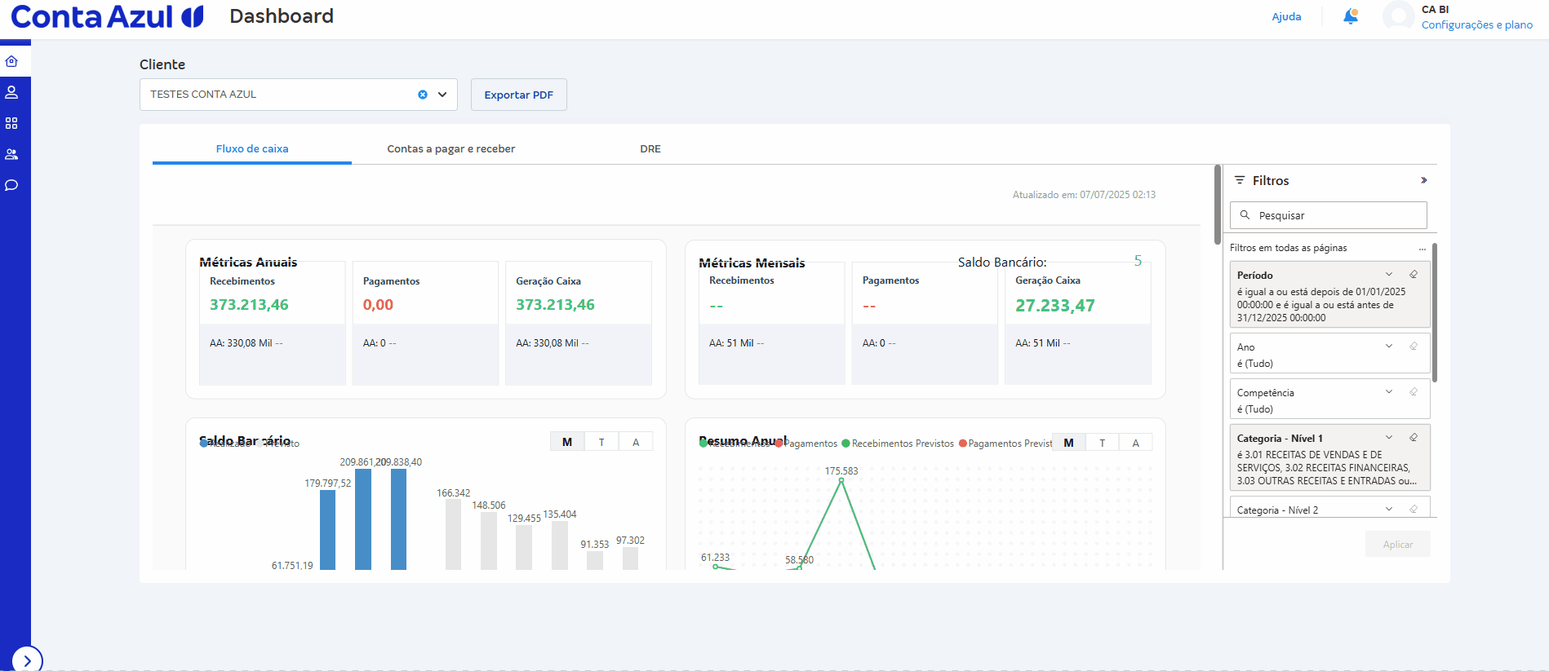Click the home icon in the sidebar
Screen dimensions: 1549x671
pos(11,61)
